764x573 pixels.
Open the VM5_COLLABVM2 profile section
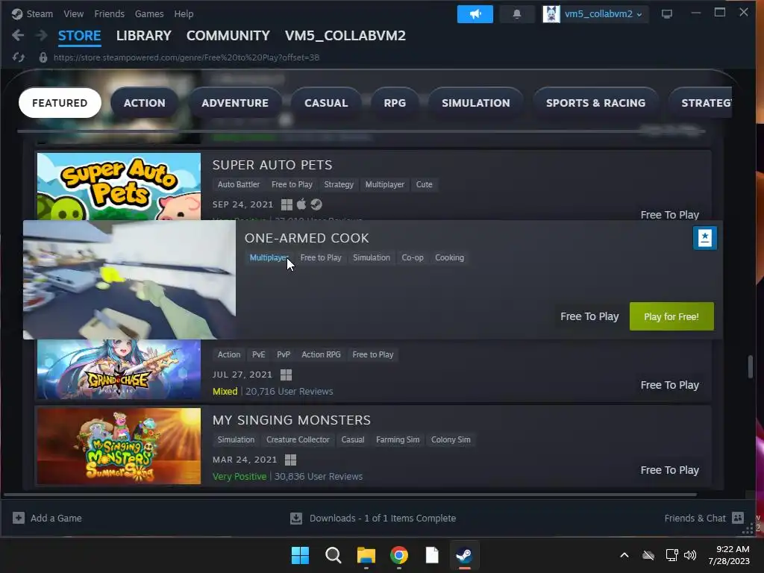click(x=345, y=36)
